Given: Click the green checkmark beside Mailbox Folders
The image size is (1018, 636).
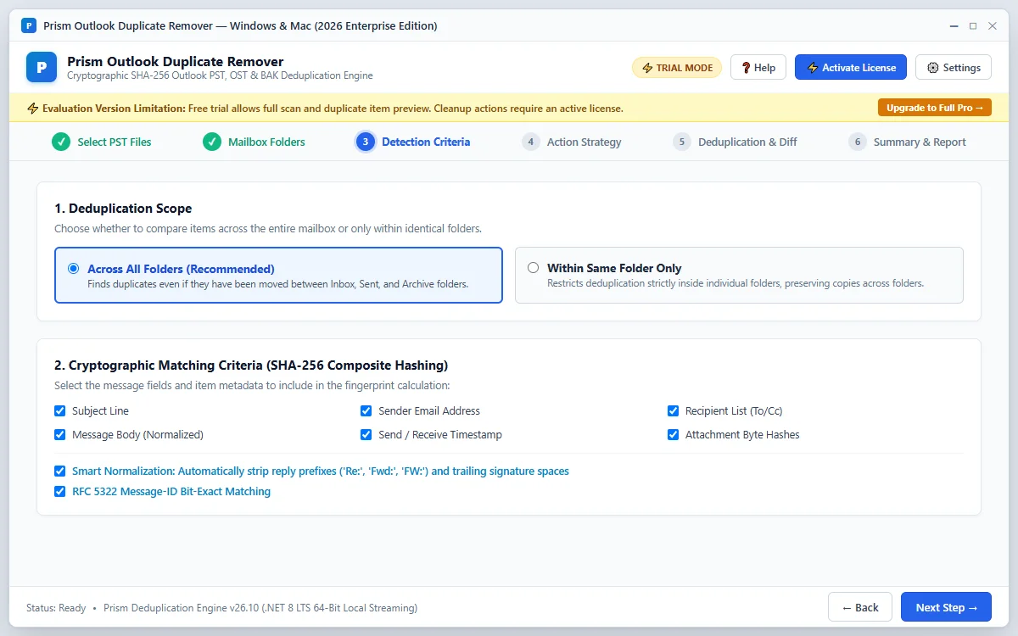Looking at the screenshot, I should (x=212, y=142).
